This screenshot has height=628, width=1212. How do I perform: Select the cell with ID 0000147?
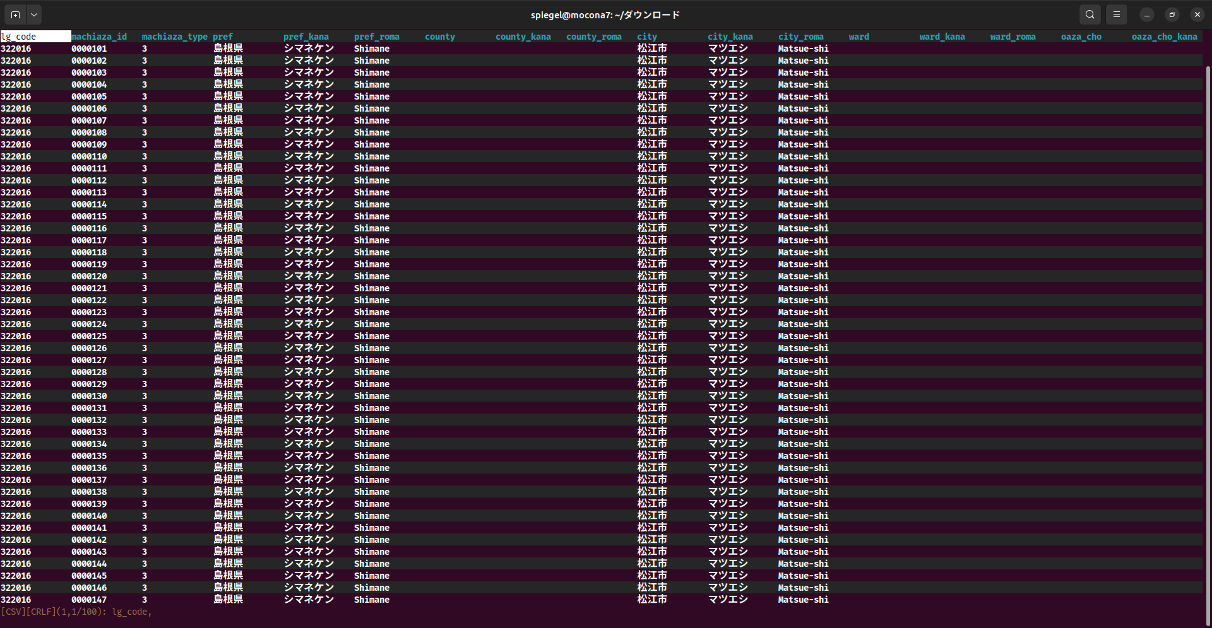pos(89,600)
